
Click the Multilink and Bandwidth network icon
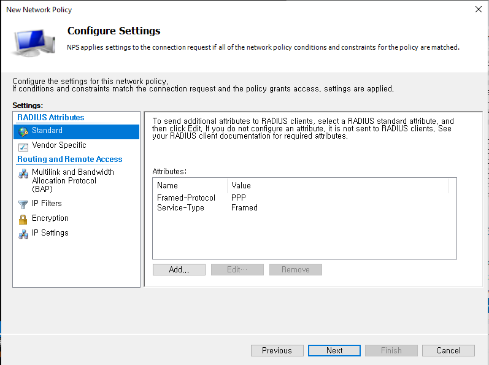pyautogui.click(x=23, y=174)
